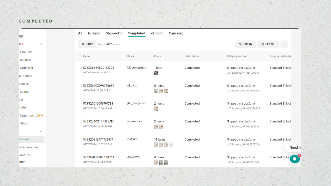The width and height of the screenshot is (331, 186).
Task: Switch to the All orders tab
Action: click(x=80, y=33)
